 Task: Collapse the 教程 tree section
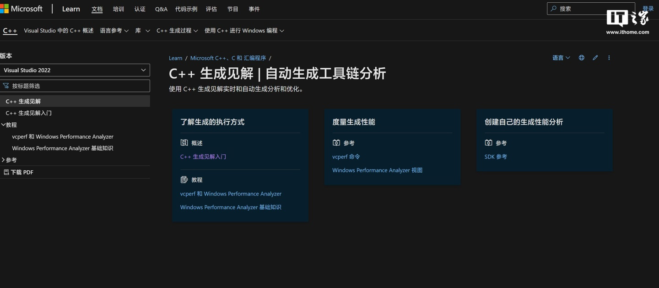pos(4,125)
